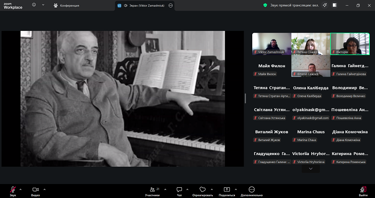
Task: Click the green shield security icon
Action: point(265,6)
